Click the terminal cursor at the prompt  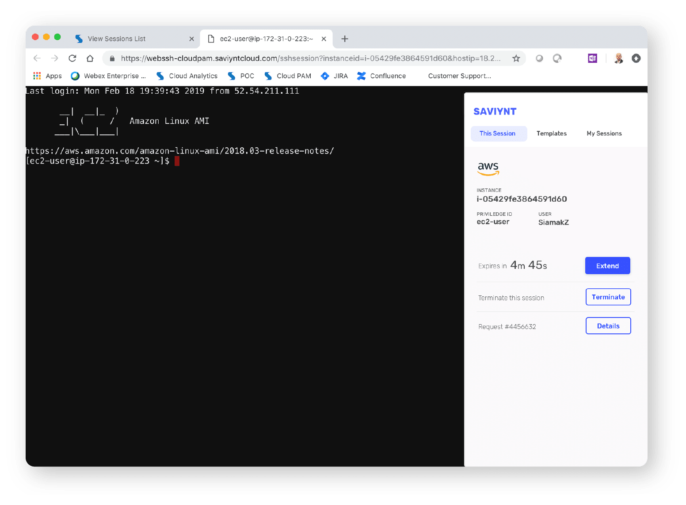(x=177, y=161)
